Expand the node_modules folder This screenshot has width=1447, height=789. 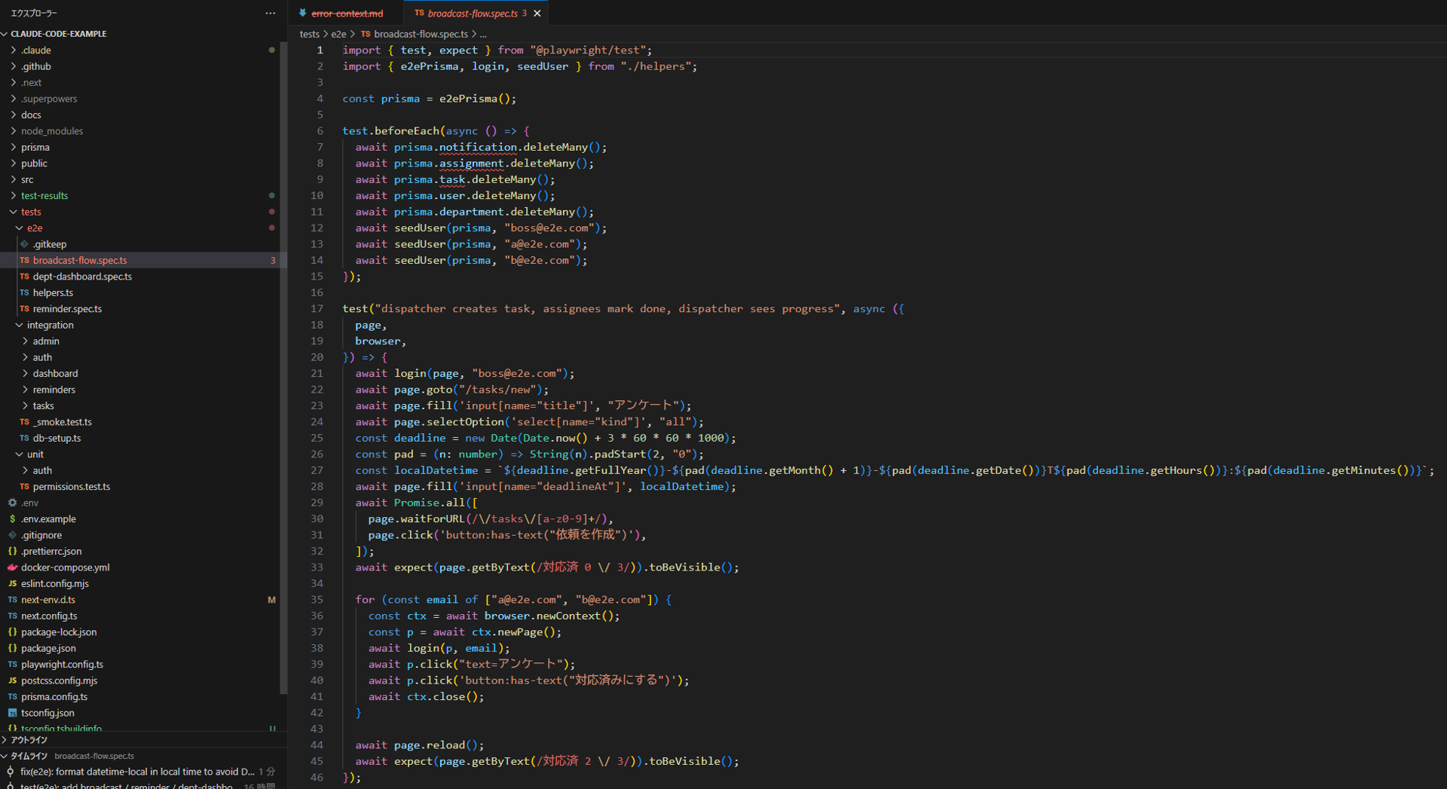[14, 131]
